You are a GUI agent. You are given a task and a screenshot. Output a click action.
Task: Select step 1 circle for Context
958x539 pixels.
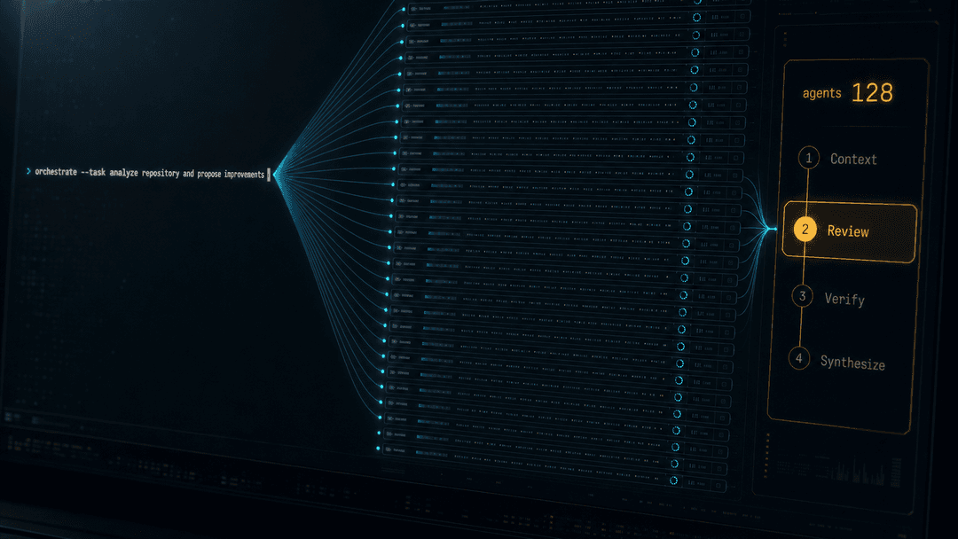coord(808,158)
